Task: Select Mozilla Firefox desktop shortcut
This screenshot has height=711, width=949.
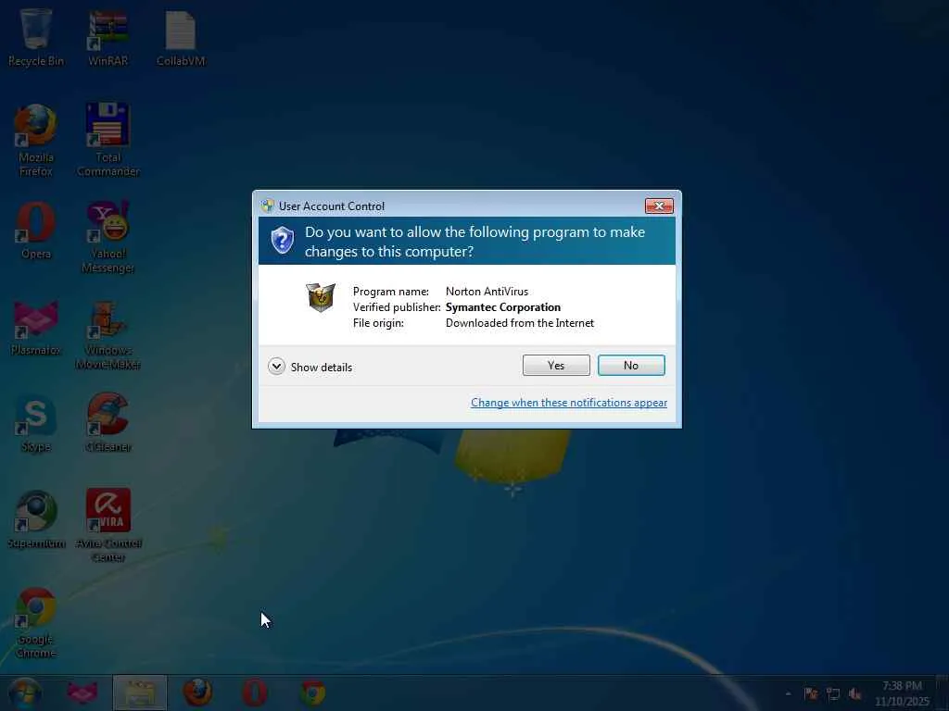Action: click(36, 141)
